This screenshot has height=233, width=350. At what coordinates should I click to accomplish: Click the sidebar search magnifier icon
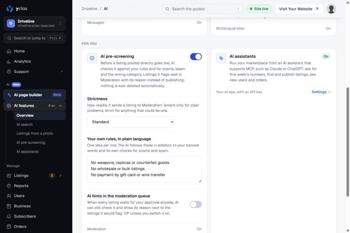[x=9, y=38]
